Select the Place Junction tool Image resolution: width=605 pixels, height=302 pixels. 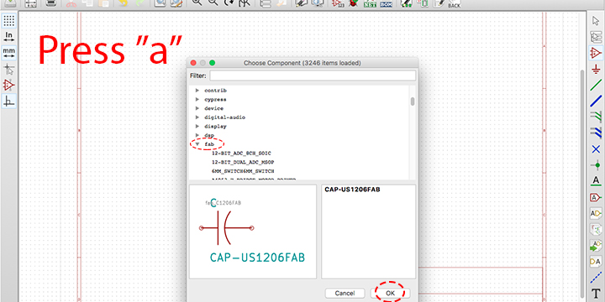[x=596, y=165]
